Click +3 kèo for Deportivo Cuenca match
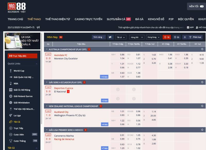 coord(105,101)
